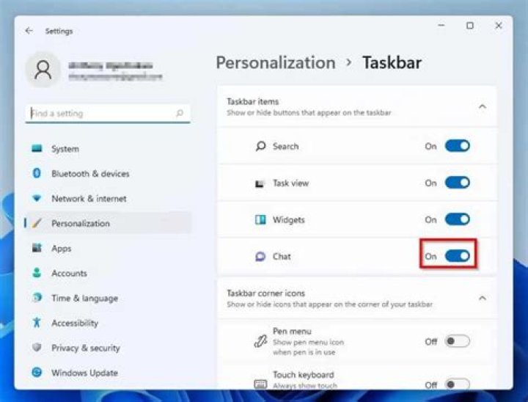Screen dimensions: 528x402
Task: Click 'Show pen menu icon when pen is in use' text
Action: coord(308,347)
